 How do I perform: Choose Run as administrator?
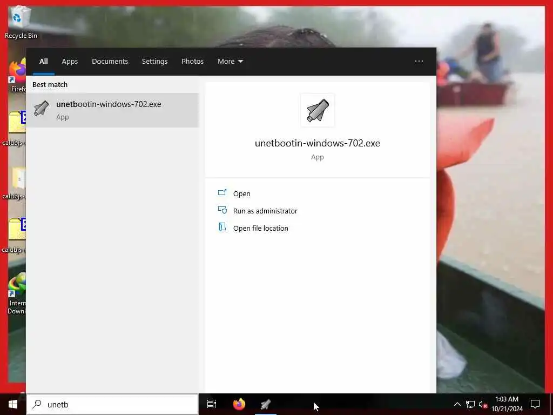265,211
